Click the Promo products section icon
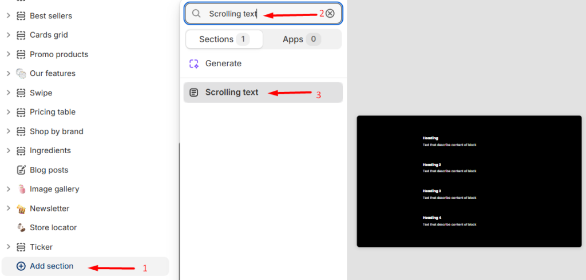 click(x=21, y=54)
